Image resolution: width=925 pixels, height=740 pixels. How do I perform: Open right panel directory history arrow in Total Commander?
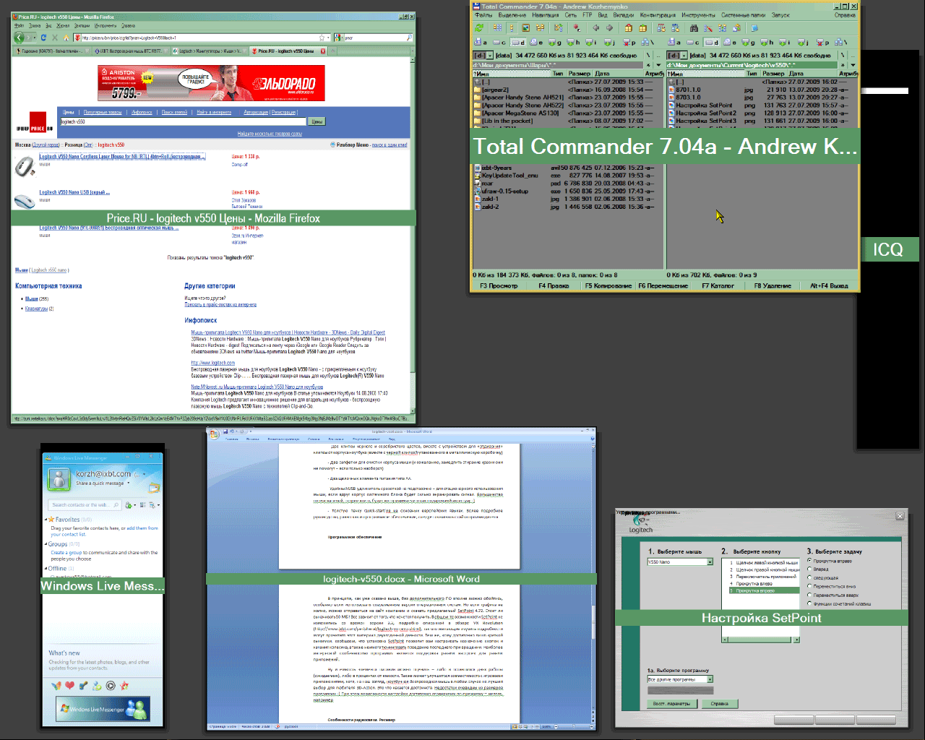coord(853,65)
